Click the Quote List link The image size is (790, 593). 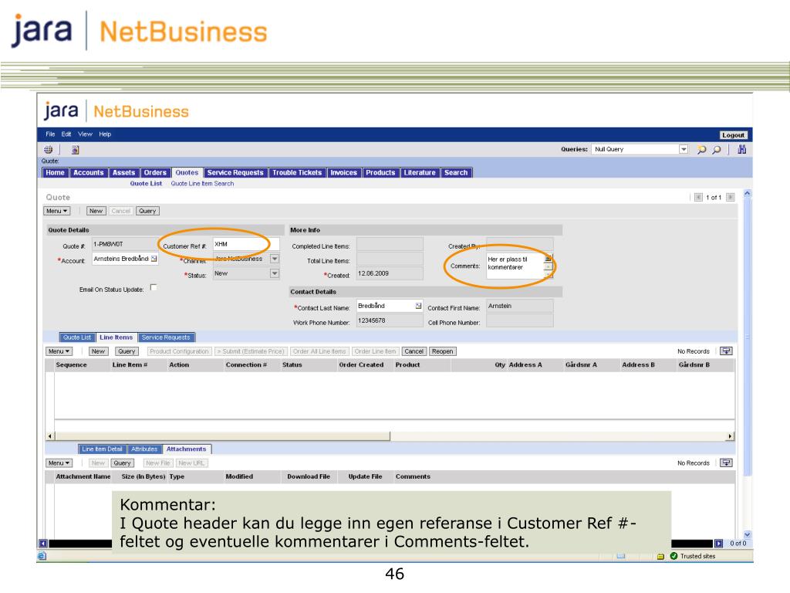pyautogui.click(x=146, y=184)
